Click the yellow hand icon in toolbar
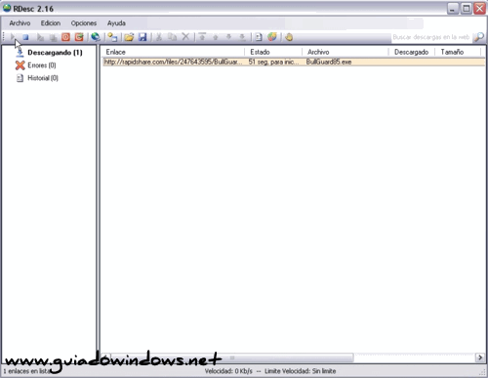The image size is (488, 378). pos(289,37)
